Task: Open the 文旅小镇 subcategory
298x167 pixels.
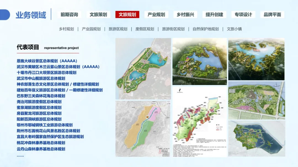Action: coord(234,29)
